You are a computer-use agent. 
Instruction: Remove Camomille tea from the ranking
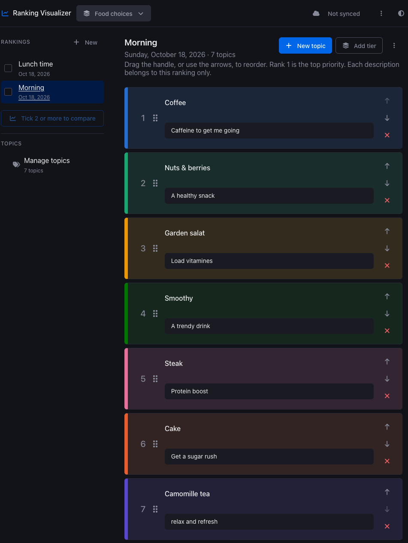coord(387,526)
